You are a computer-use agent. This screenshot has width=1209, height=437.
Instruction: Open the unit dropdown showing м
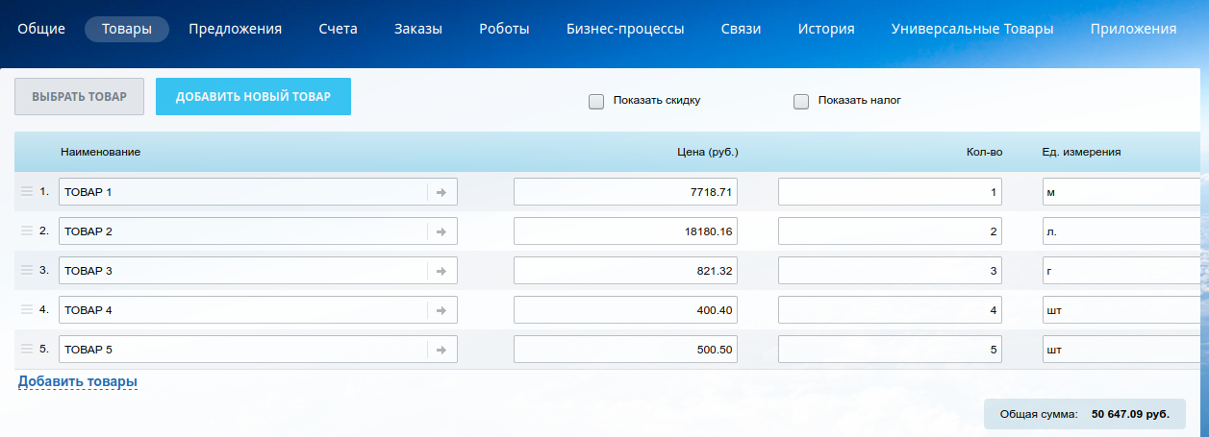1121,192
